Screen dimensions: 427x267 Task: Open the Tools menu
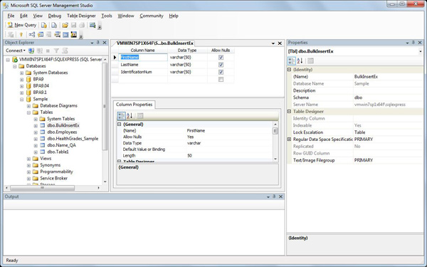(107, 16)
